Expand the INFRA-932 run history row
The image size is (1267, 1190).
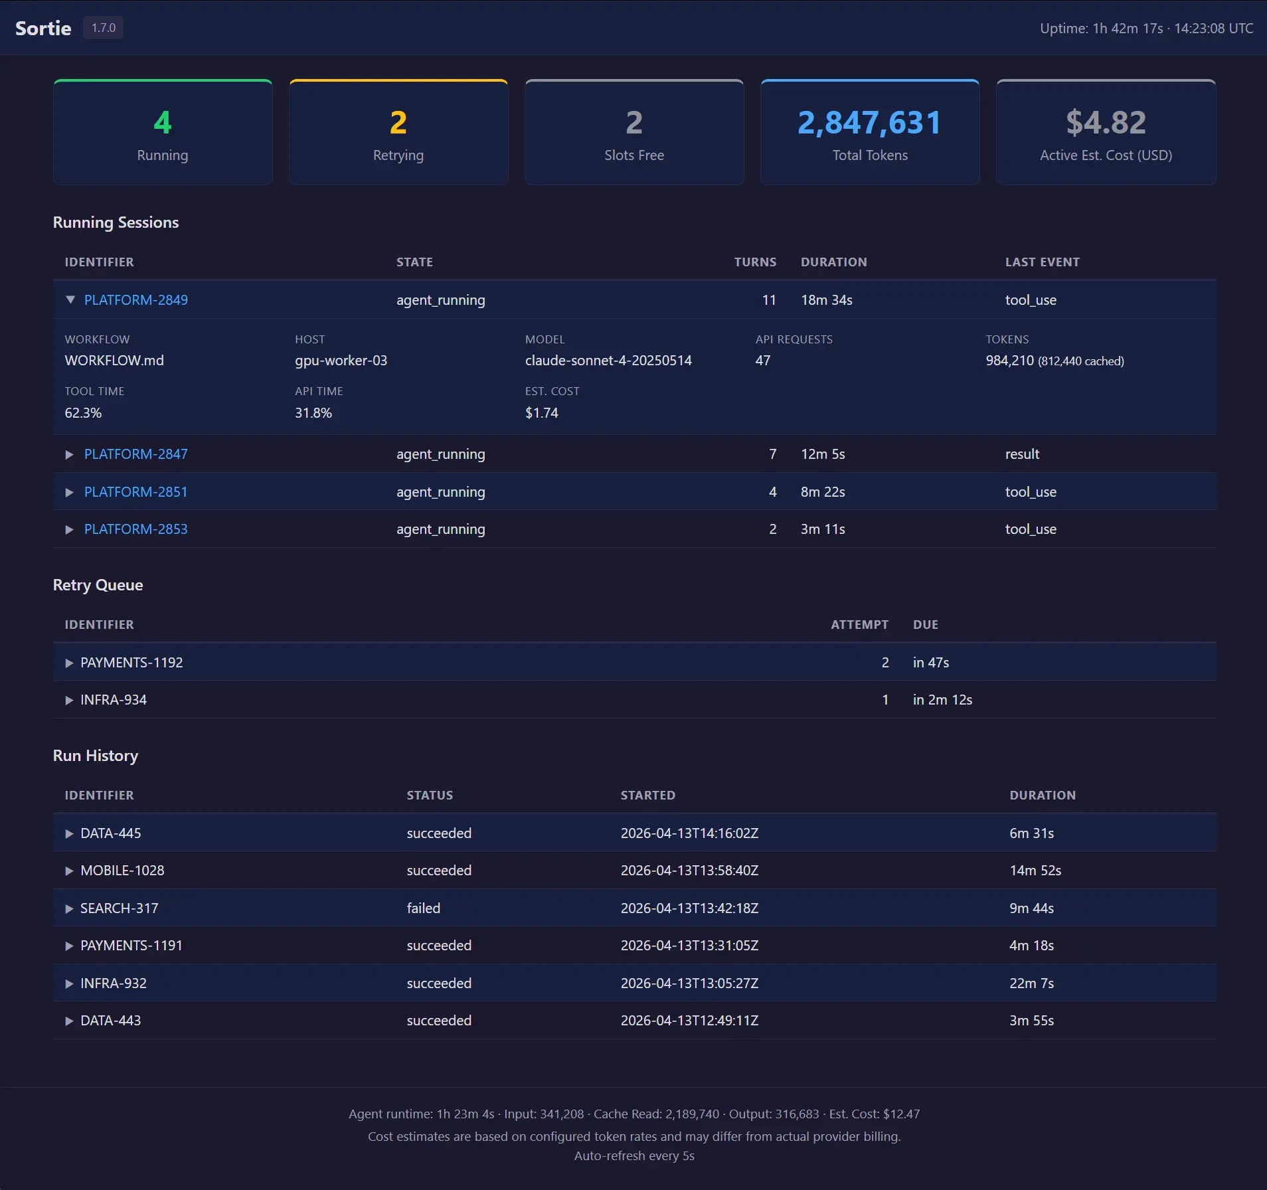(69, 984)
